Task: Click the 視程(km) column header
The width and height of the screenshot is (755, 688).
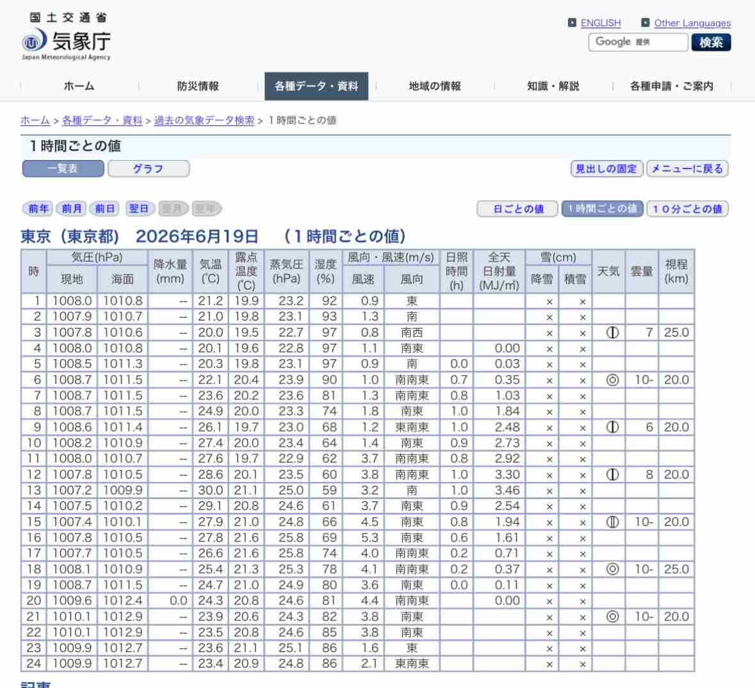Action: point(676,271)
